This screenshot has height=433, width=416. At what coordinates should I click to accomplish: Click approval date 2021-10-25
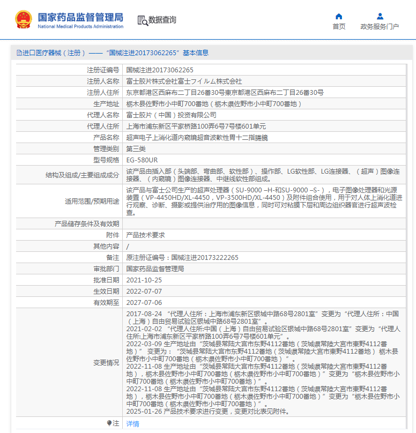[144, 280]
